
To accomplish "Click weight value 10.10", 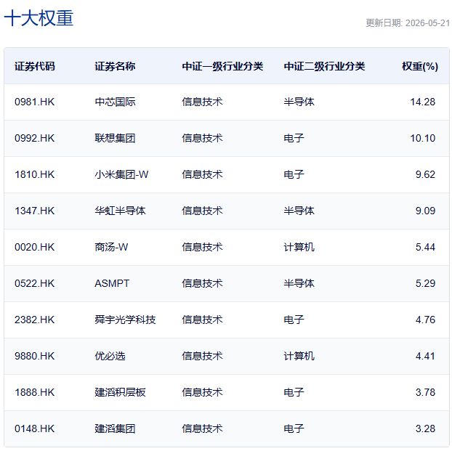I will pos(423,138).
